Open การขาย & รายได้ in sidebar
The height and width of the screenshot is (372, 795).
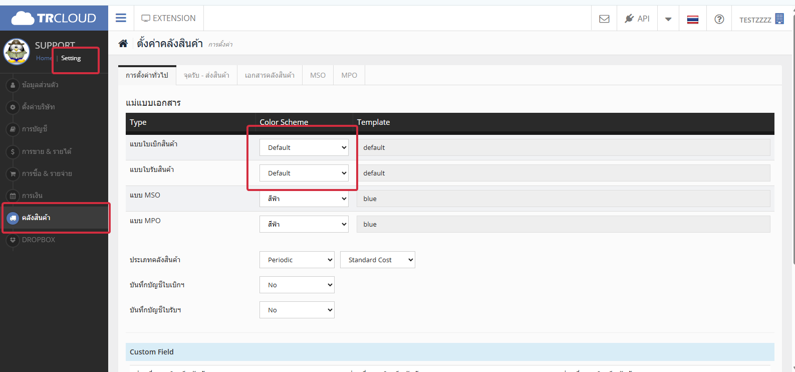(47, 151)
